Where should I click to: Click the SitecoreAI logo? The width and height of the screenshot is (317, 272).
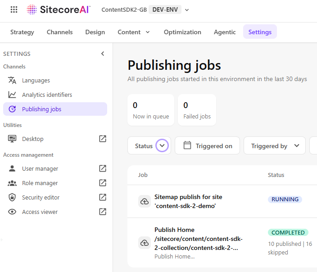tap(59, 9)
